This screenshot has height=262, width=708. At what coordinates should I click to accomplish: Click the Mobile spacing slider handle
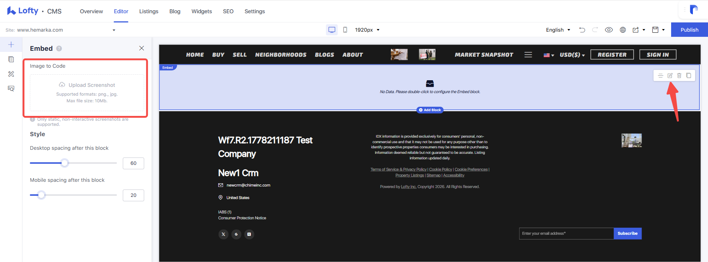coord(41,195)
